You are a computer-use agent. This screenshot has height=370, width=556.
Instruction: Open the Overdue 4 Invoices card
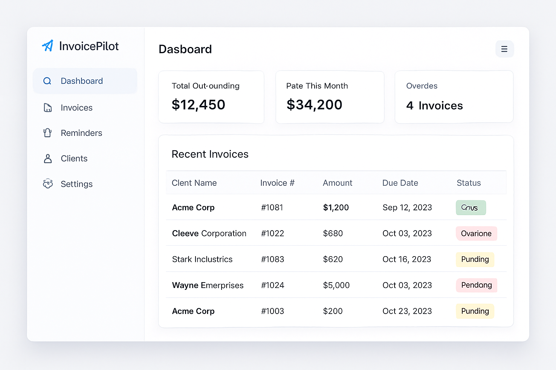[x=454, y=97]
